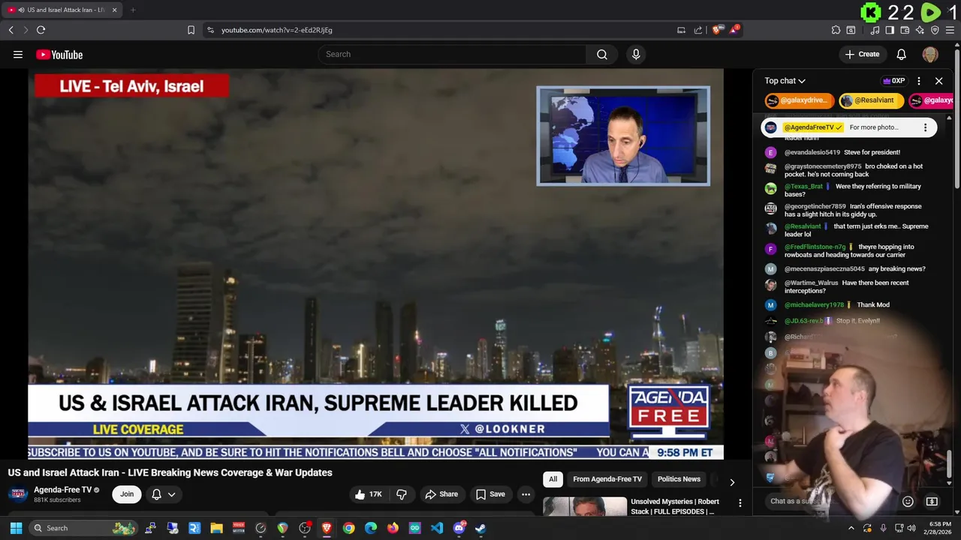Open the Brave Wallet icon
Image resolution: width=961 pixels, height=540 pixels.
coord(905,30)
